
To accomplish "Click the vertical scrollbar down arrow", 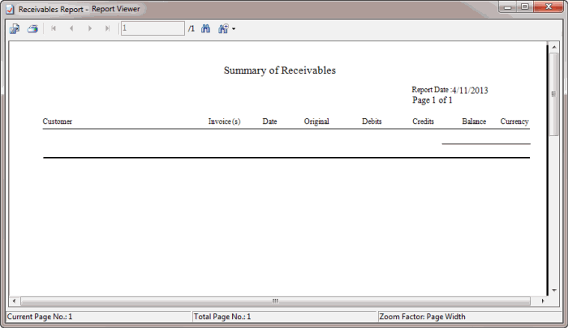I will [553, 290].
